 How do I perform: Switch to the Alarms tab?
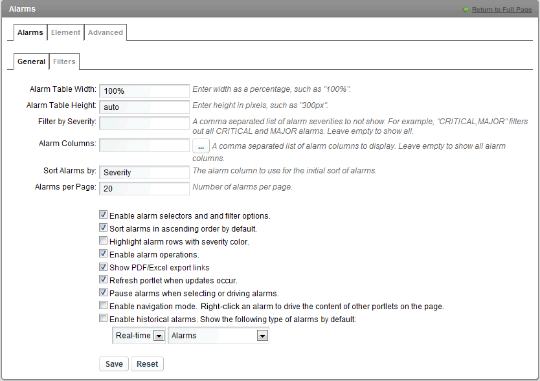pyautogui.click(x=30, y=32)
